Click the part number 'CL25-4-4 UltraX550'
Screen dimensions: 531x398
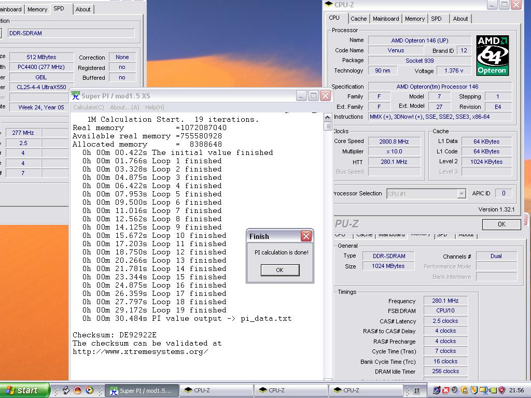41,87
